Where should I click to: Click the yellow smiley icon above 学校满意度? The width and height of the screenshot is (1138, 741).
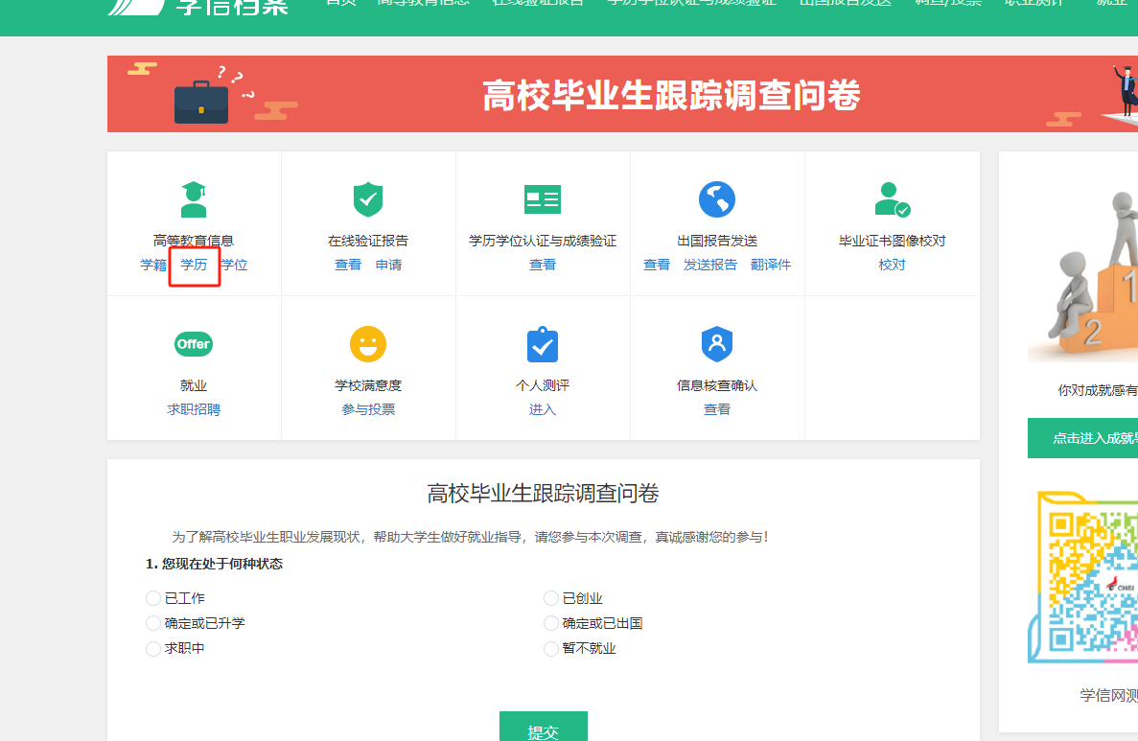click(x=368, y=343)
